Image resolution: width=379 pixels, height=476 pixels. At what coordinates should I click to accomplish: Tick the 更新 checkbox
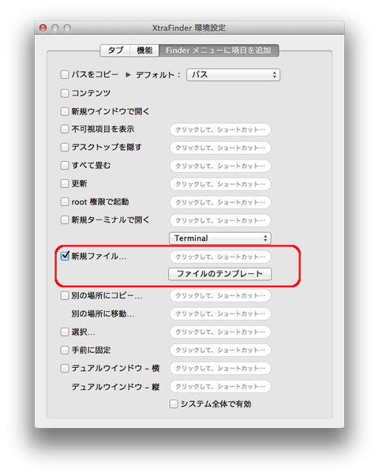point(65,184)
